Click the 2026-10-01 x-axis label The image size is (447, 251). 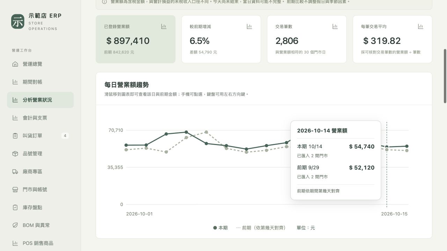tap(139, 214)
